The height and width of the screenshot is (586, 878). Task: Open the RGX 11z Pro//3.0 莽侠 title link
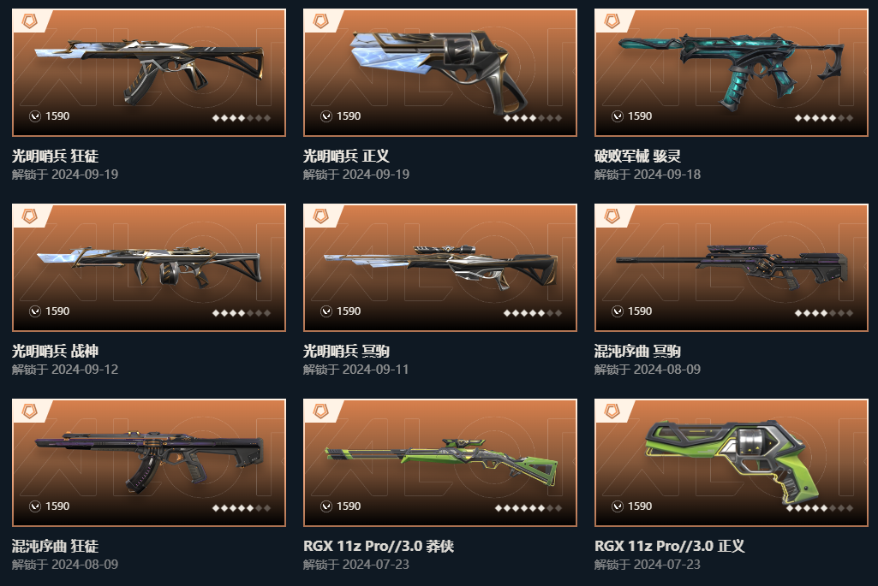pos(379,546)
